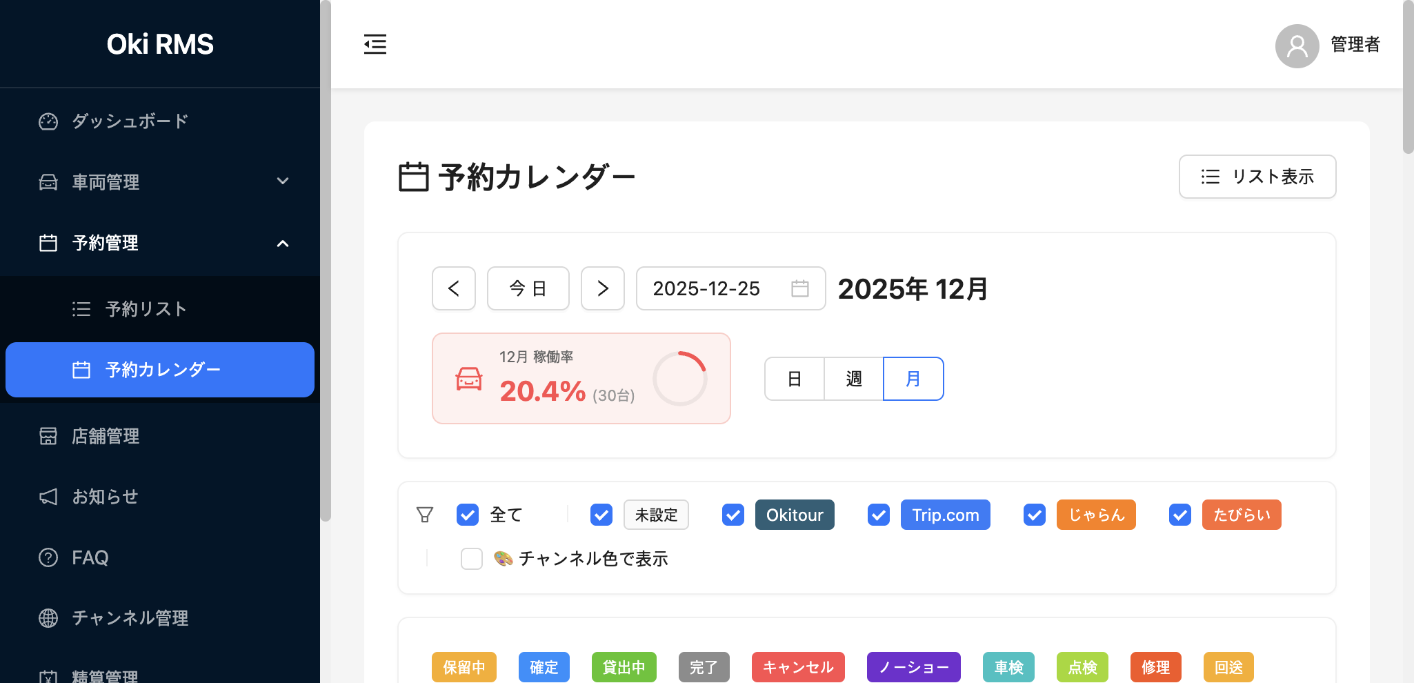Screen dimensions: 1414x683
Task: Switch to the 週 calendar view
Action: (x=853, y=379)
